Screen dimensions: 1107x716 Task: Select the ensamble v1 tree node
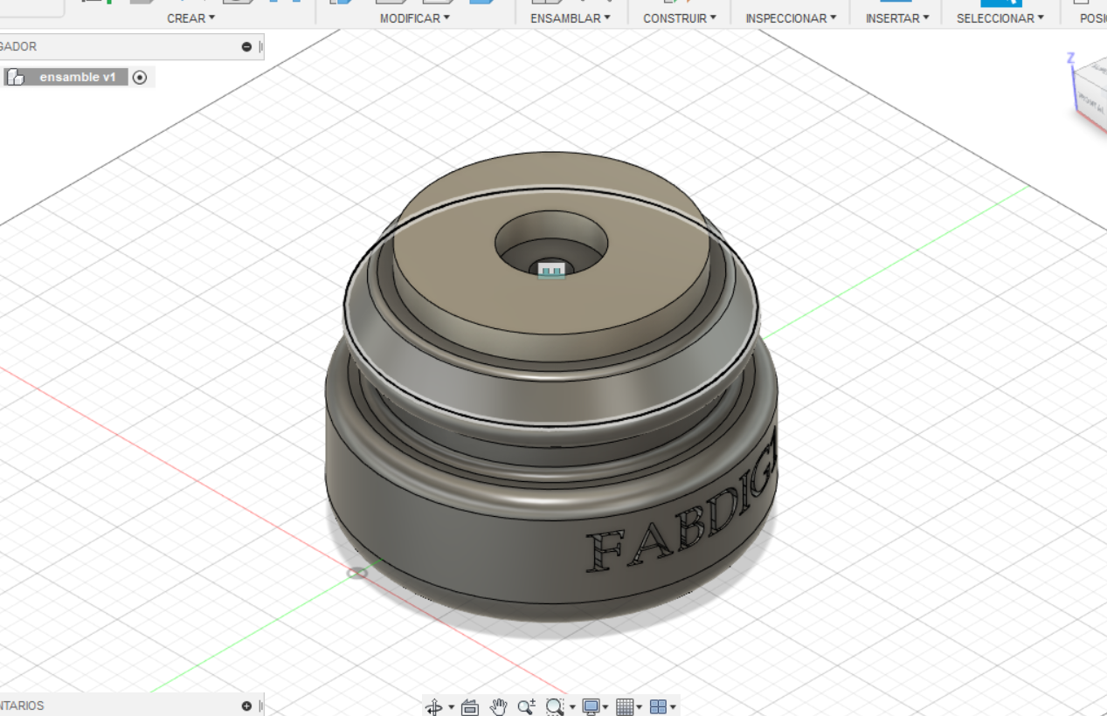pyautogui.click(x=78, y=77)
